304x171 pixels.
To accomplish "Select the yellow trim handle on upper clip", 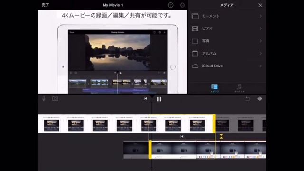I will tap(214, 123).
